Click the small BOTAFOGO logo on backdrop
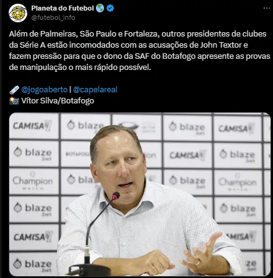273x278 pixels. (77, 154)
